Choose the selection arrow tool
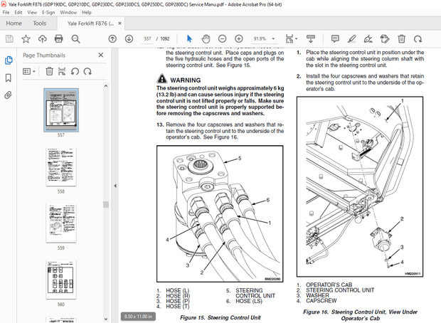 (x=189, y=39)
